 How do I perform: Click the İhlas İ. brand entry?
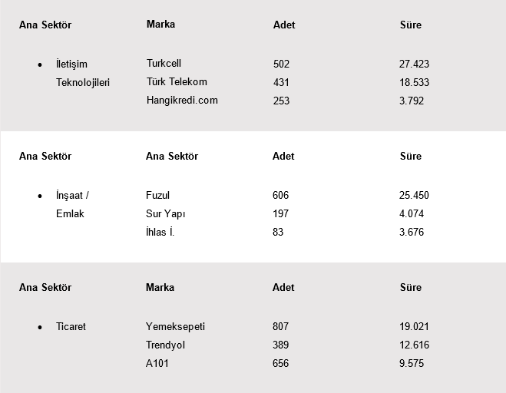(x=160, y=233)
